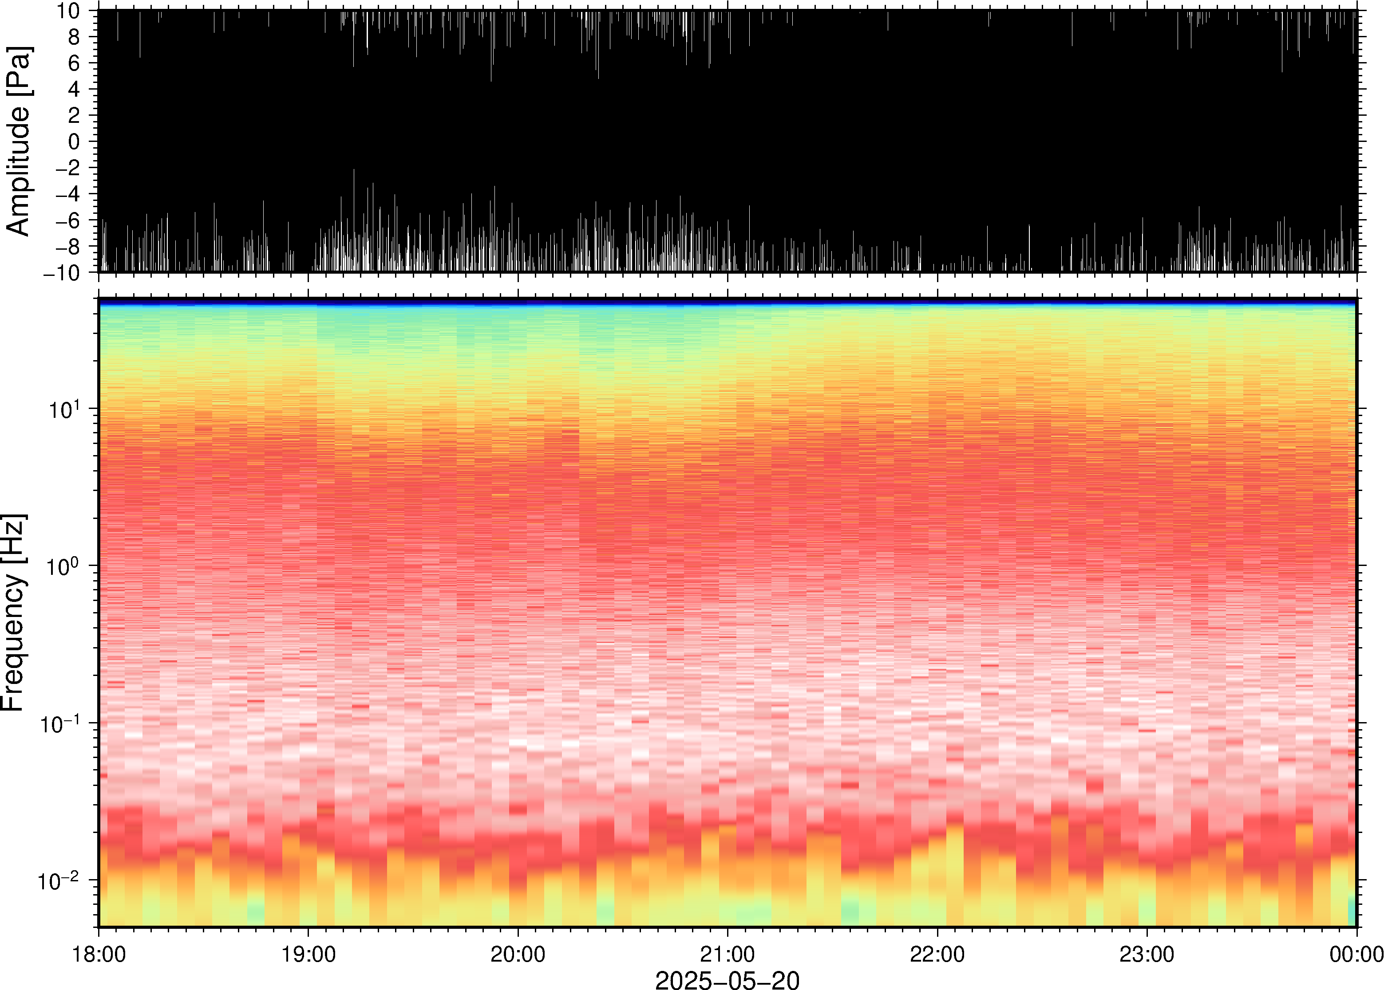Click amplitude tick label 6
Screen dimensions: 1384x990
click(74, 63)
